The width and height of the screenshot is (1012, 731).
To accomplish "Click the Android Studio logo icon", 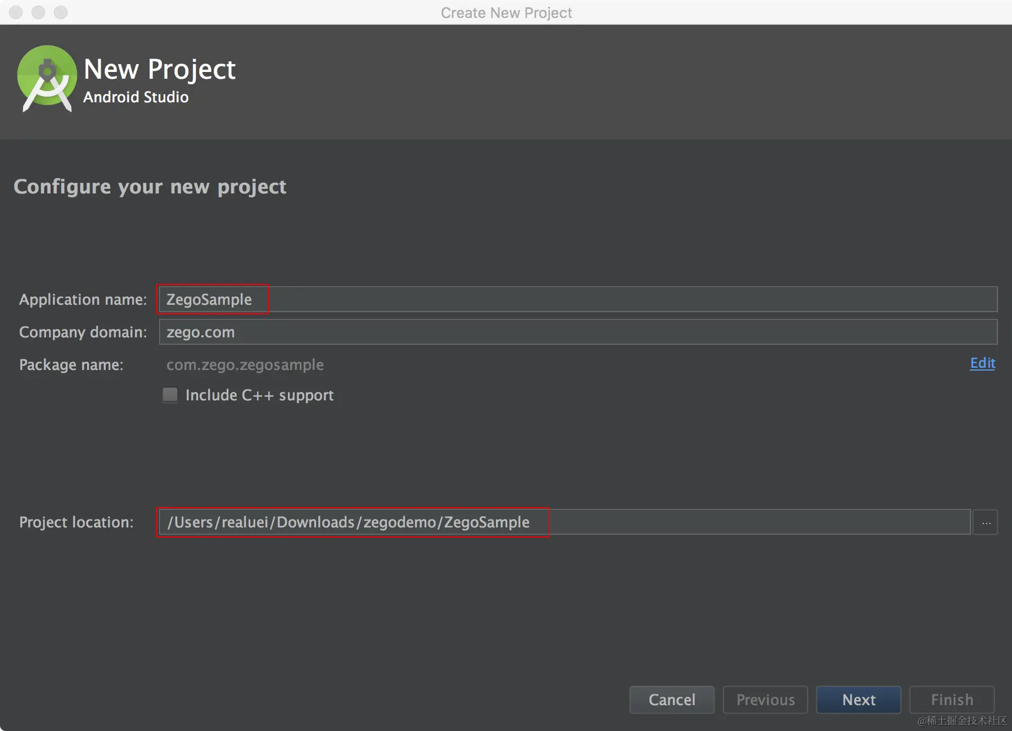I will 47,79.
